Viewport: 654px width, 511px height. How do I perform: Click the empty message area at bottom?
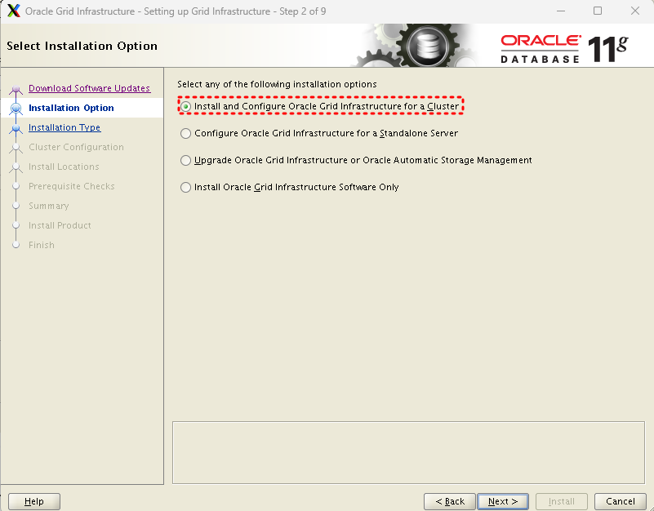(x=408, y=452)
